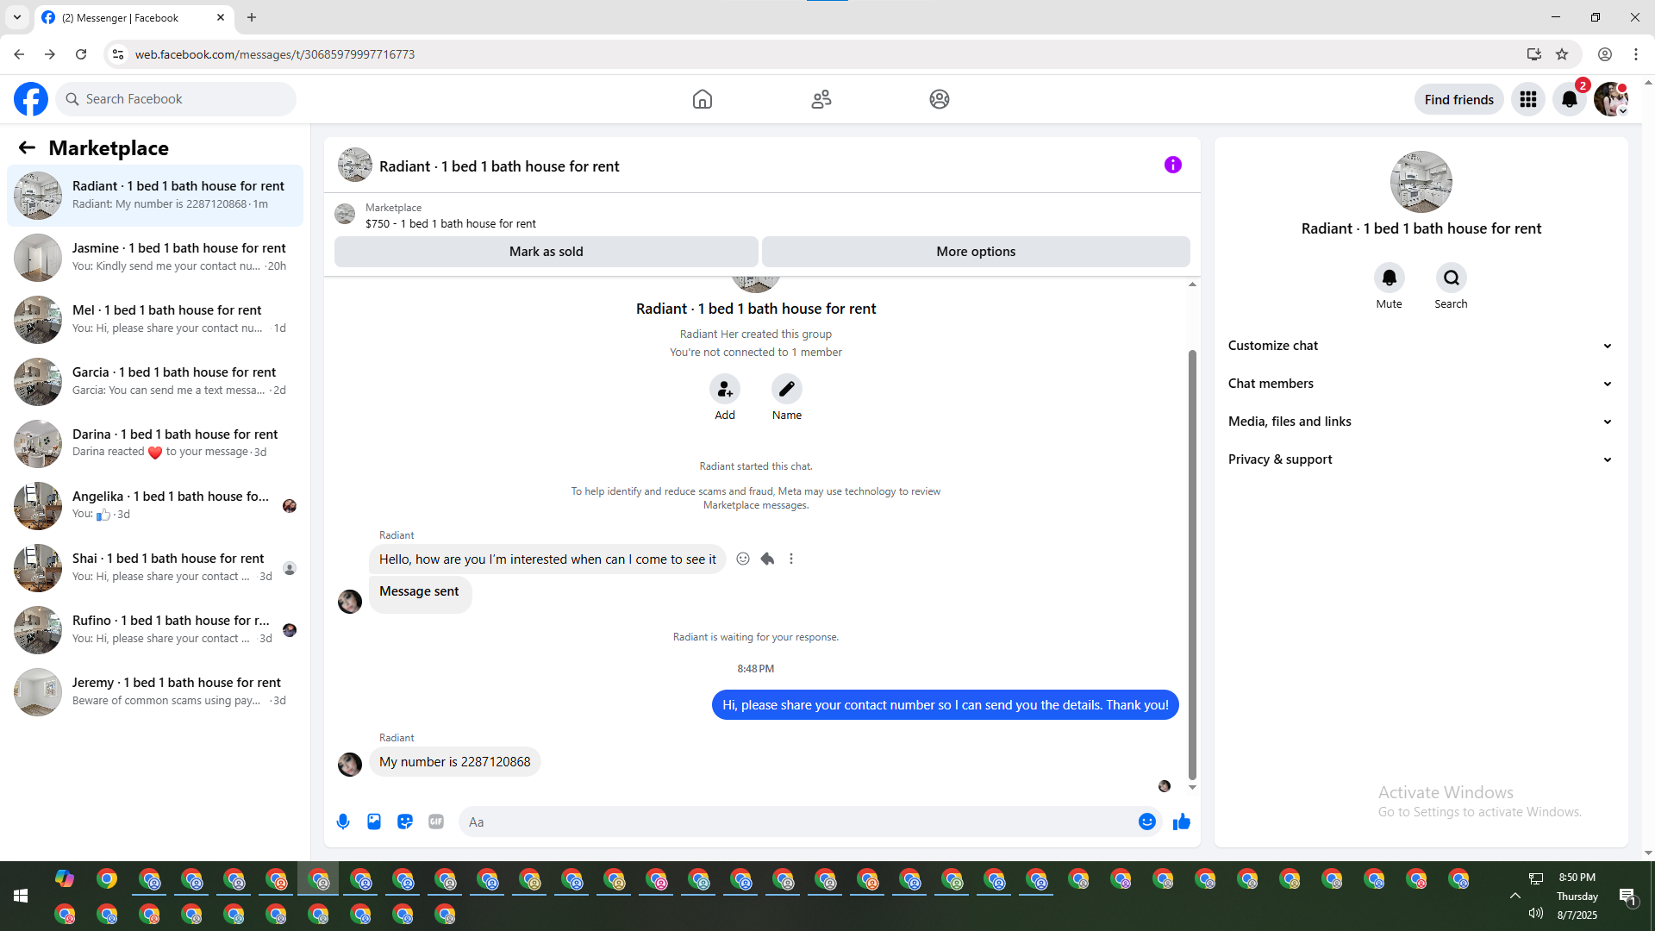
Task: Open the taskbar volume control
Action: coord(1536,913)
